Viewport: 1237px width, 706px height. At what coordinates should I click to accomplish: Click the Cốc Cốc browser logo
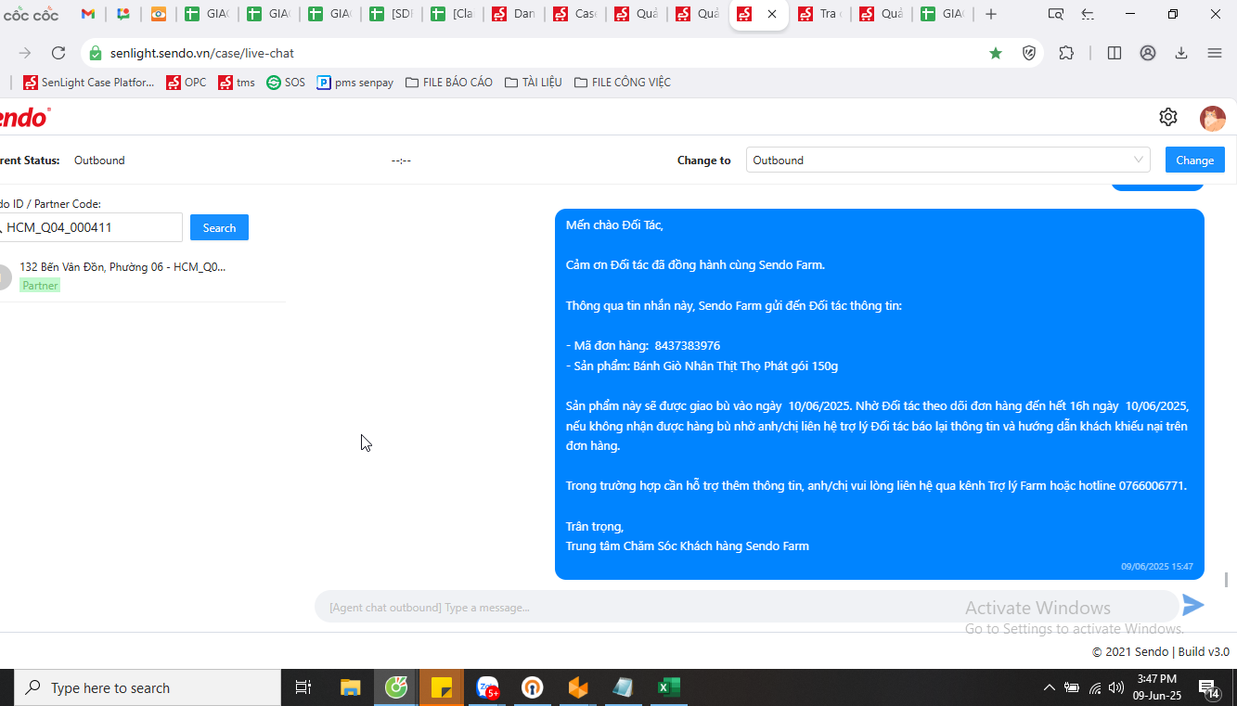click(x=31, y=14)
